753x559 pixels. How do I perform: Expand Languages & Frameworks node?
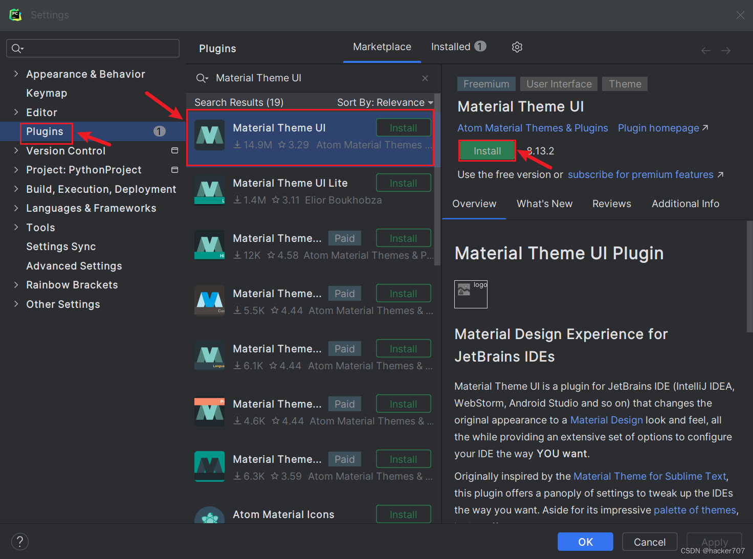(x=16, y=208)
